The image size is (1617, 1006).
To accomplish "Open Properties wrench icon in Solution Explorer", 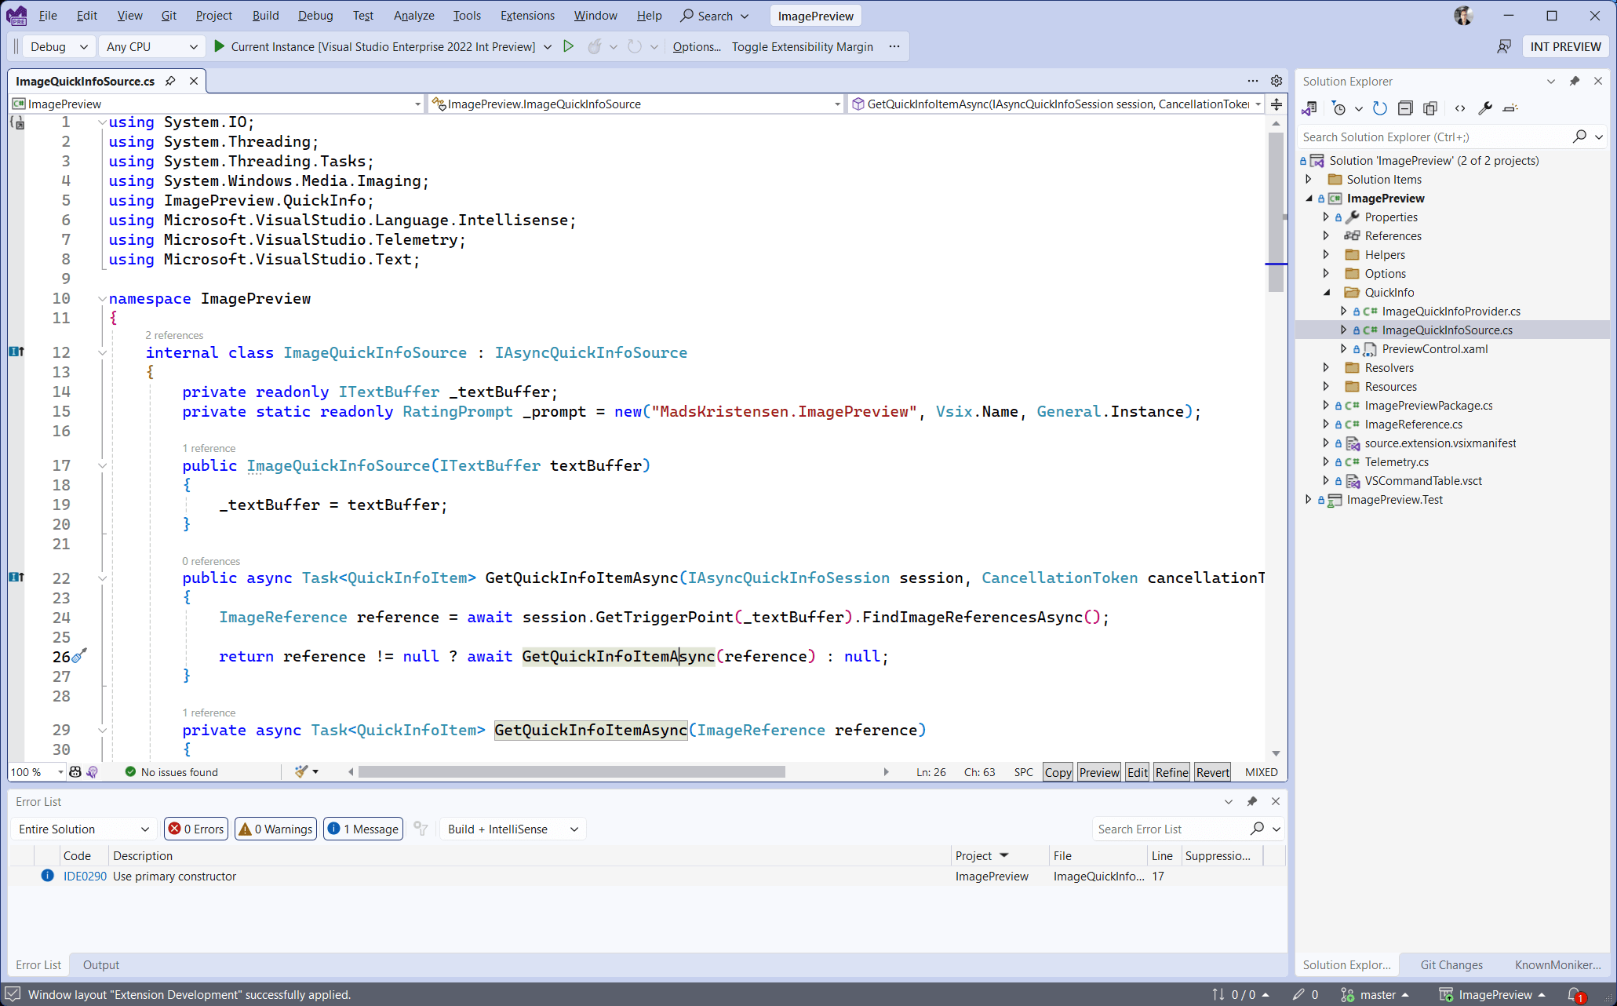I will coord(1484,108).
